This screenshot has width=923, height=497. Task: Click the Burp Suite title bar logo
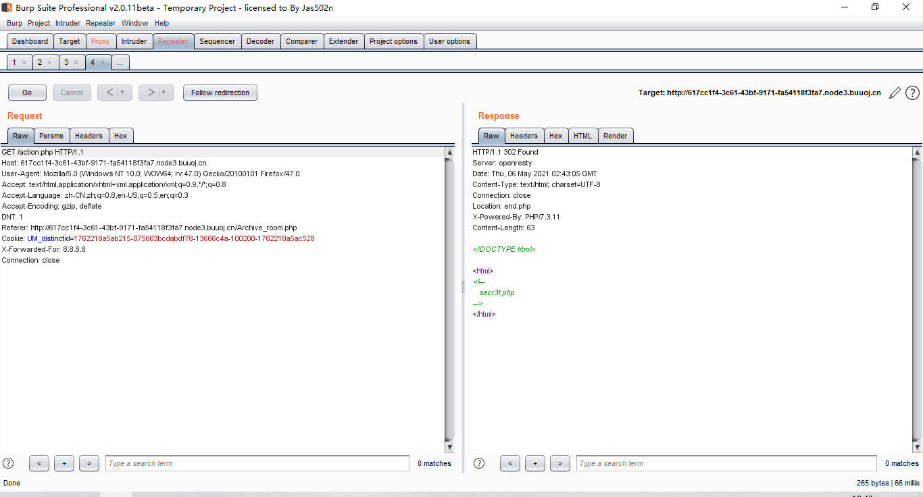pyautogui.click(x=7, y=7)
